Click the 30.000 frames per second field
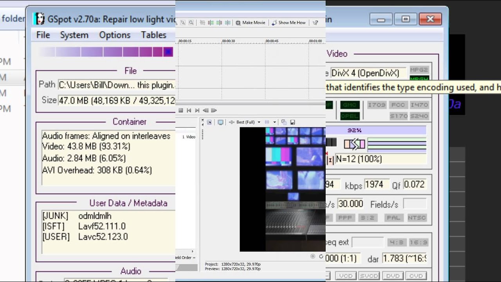501x282 pixels. point(350,204)
